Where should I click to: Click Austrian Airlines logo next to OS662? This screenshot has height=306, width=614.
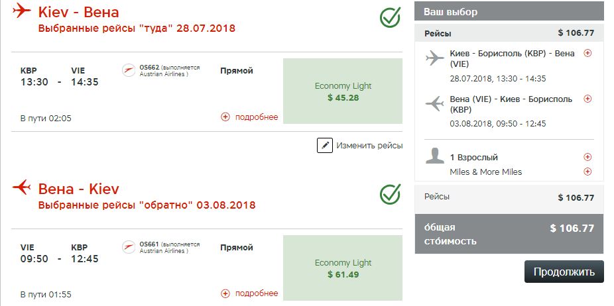129,70
